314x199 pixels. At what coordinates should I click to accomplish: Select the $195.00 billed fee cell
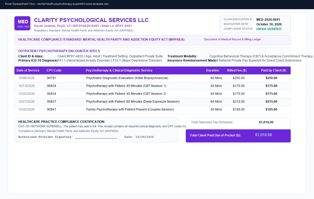pyautogui.click(x=239, y=109)
